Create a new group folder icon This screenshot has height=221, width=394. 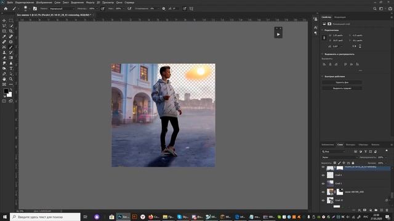click(x=376, y=210)
